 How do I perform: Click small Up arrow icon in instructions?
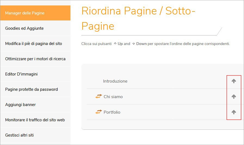pyautogui.click(x=115, y=44)
